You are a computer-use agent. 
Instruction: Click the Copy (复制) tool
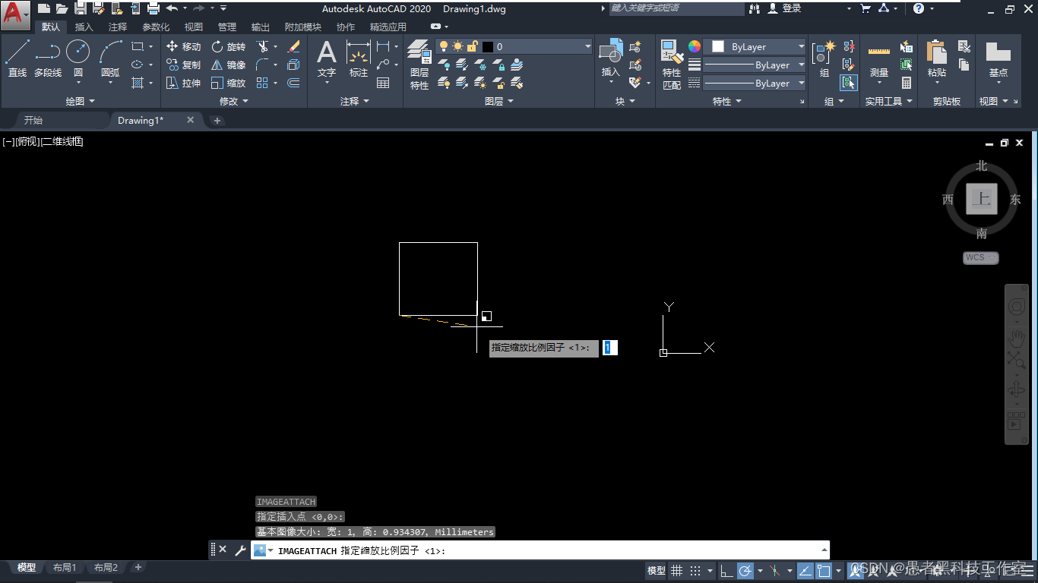click(x=184, y=65)
